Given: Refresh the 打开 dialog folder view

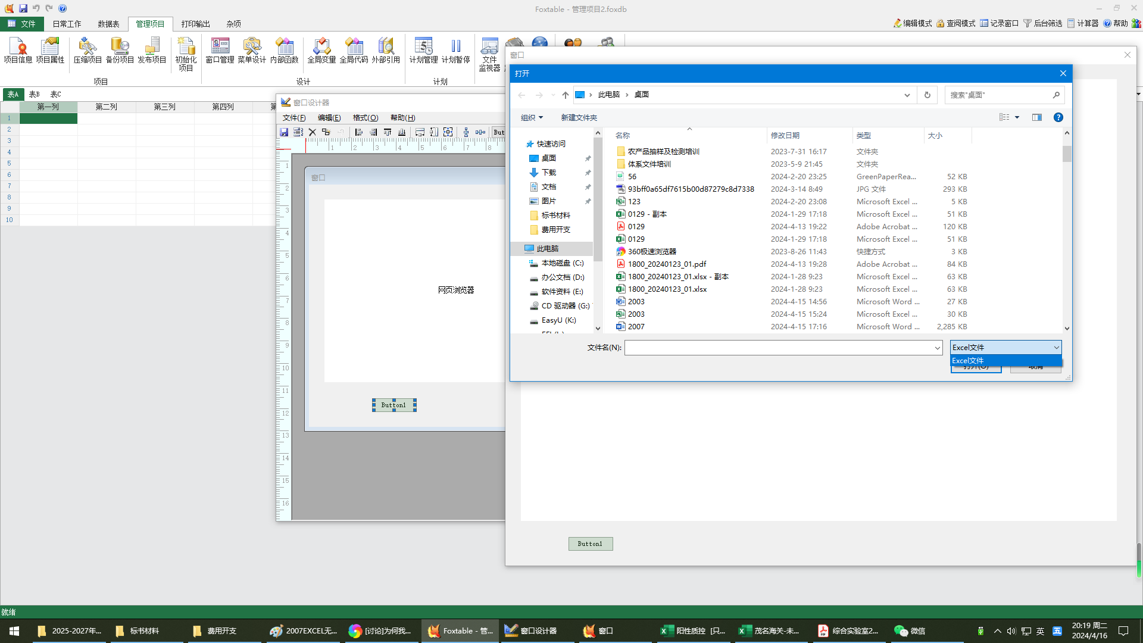Looking at the screenshot, I should [x=927, y=95].
